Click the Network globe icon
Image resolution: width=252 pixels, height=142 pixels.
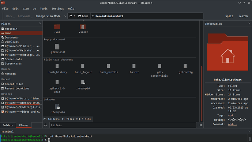[x=3, y=74]
